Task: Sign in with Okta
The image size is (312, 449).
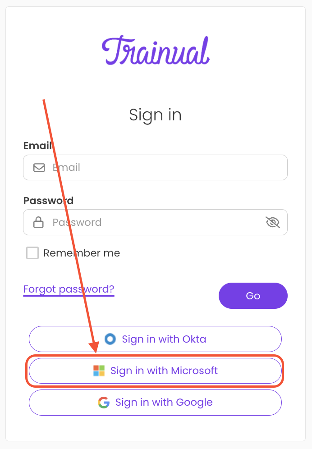Action: [x=156, y=339]
